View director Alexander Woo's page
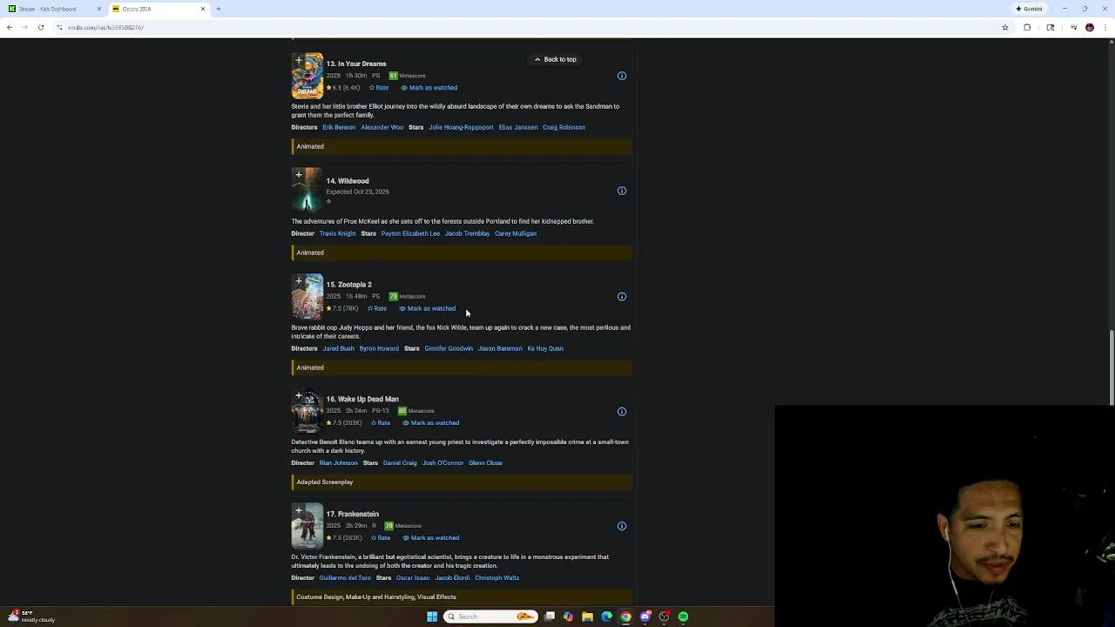 (382, 127)
